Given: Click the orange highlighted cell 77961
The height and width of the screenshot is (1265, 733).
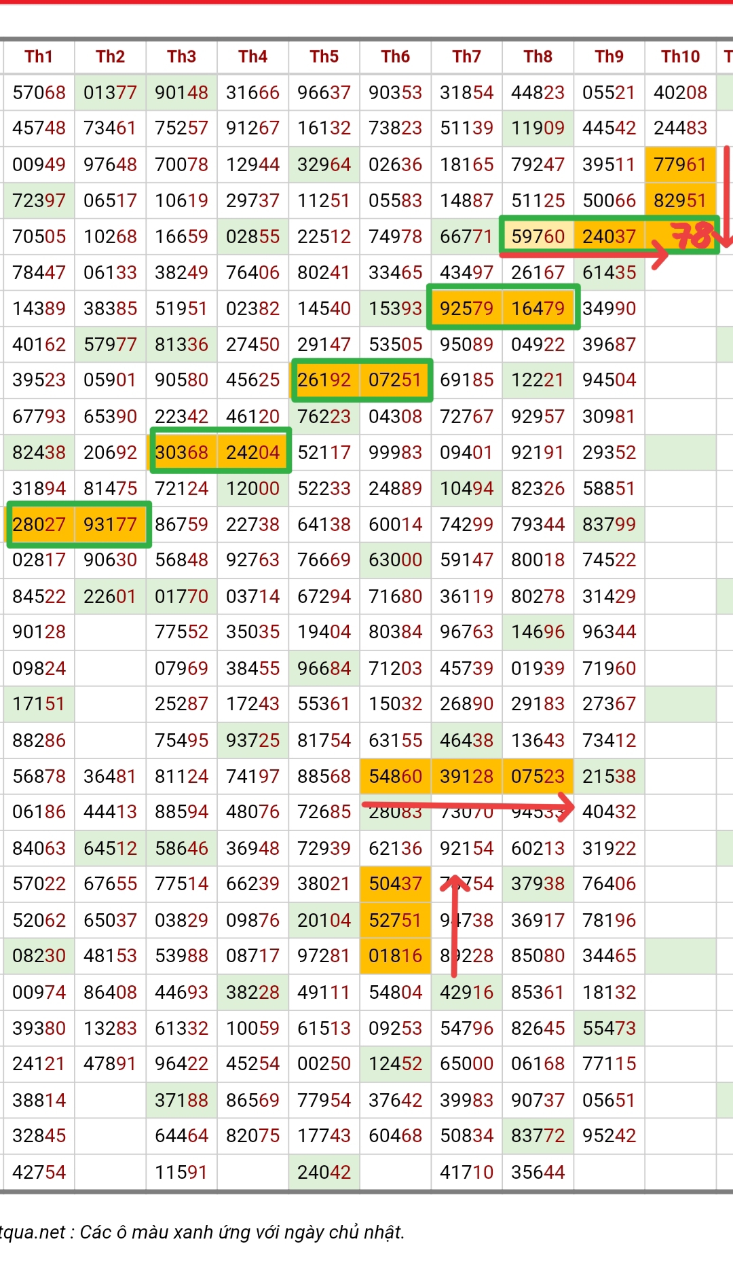Looking at the screenshot, I should click(x=680, y=164).
